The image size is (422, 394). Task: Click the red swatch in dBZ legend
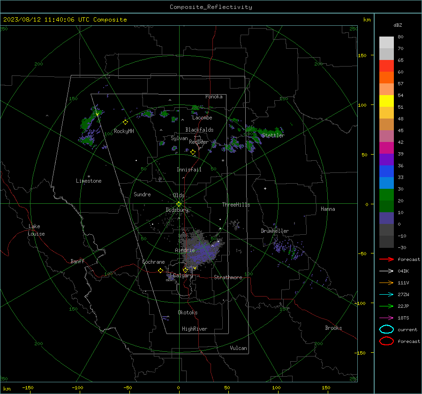386,66
